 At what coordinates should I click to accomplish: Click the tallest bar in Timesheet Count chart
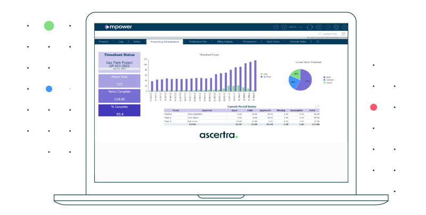[255, 76]
